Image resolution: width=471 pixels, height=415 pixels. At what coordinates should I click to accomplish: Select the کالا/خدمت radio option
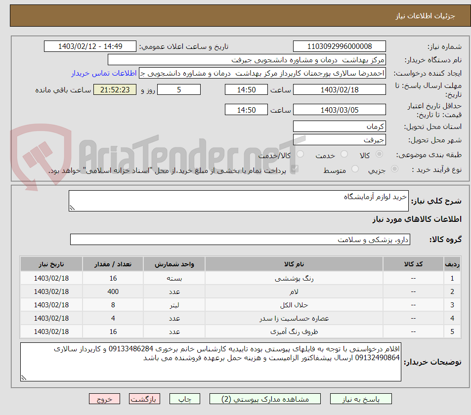[300, 154]
